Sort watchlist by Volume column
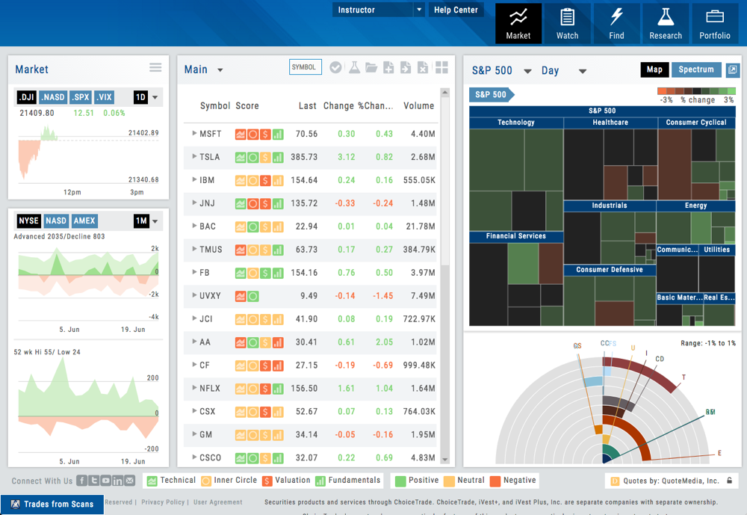Viewport: 747px width, 515px height. pos(419,106)
